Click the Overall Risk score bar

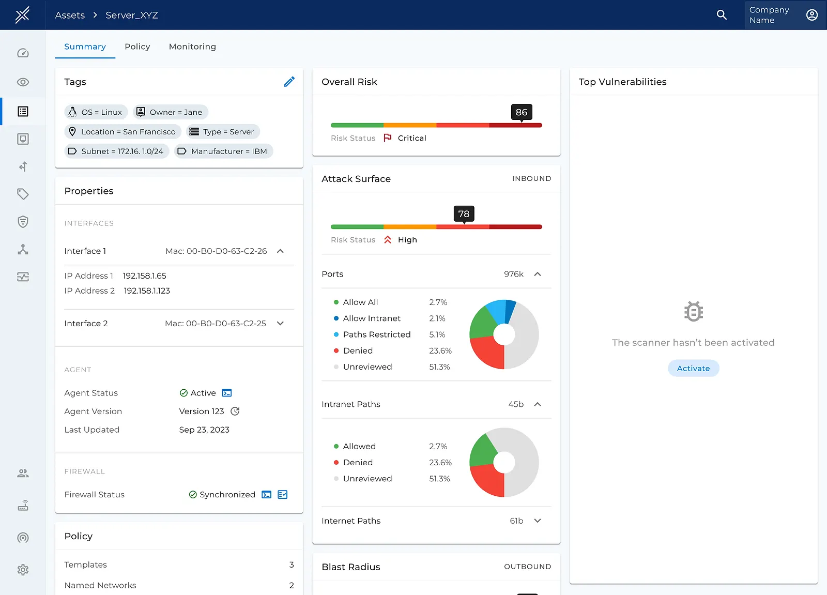(436, 125)
